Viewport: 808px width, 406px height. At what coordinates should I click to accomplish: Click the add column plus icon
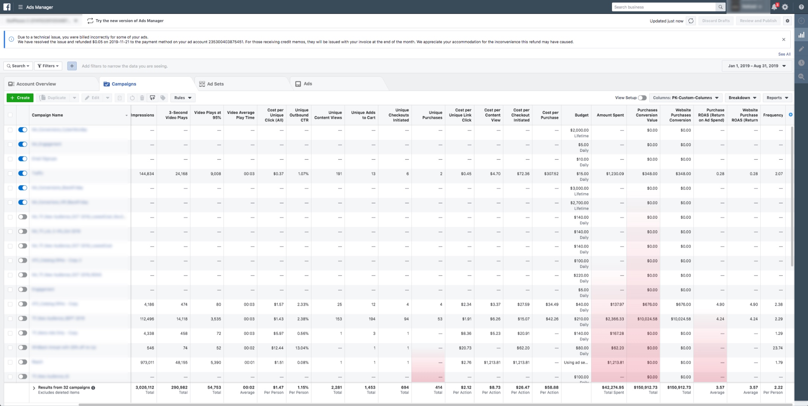click(791, 115)
